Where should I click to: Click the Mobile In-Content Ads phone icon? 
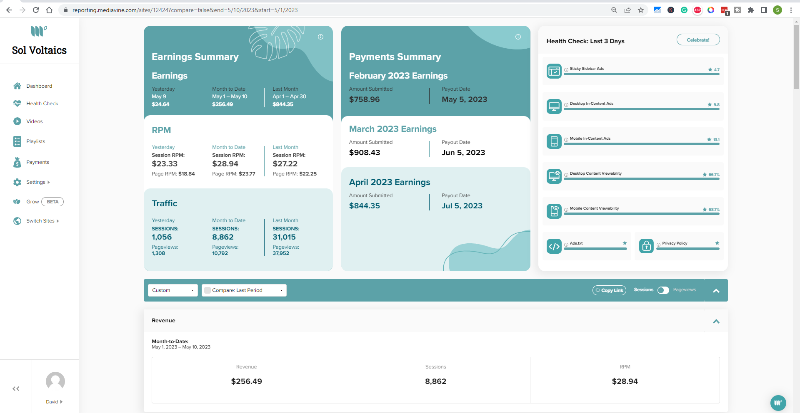point(554,141)
